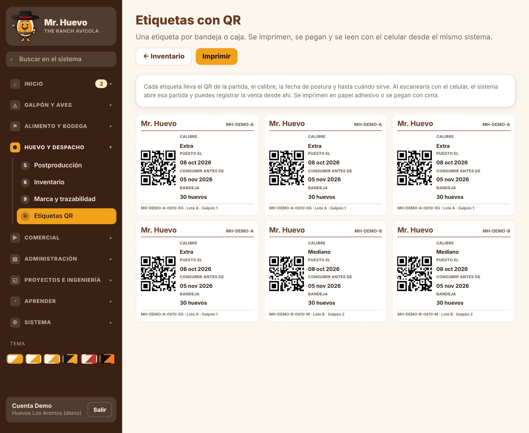Go back with the Inventario button
The image size is (529, 433).
[164, 57]
